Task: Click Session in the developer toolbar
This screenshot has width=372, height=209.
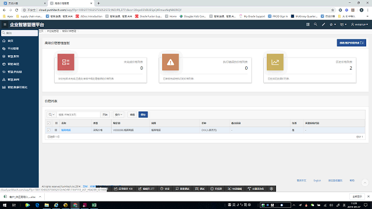Action: (165, 189)
